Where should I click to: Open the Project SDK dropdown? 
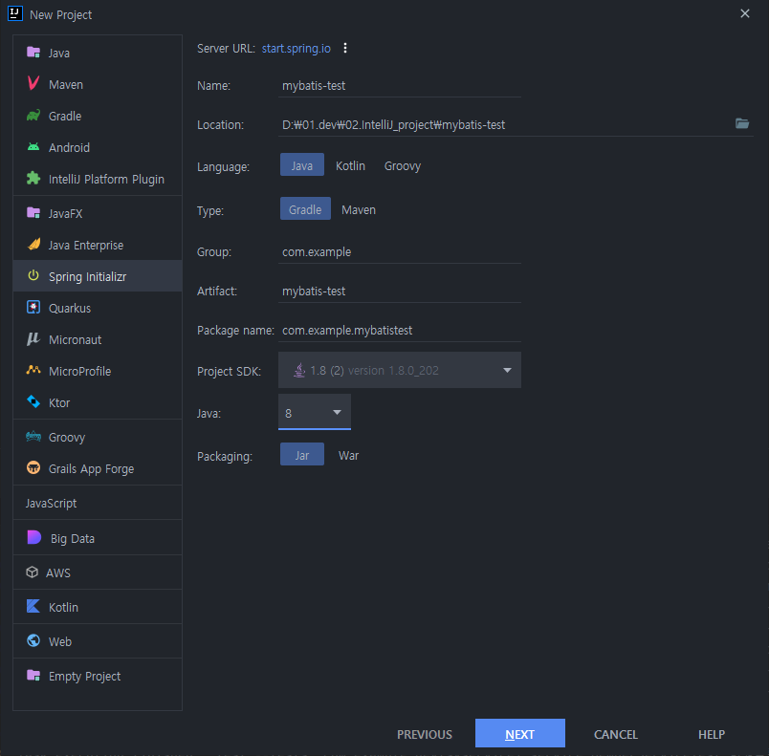(x=400, y=370)
